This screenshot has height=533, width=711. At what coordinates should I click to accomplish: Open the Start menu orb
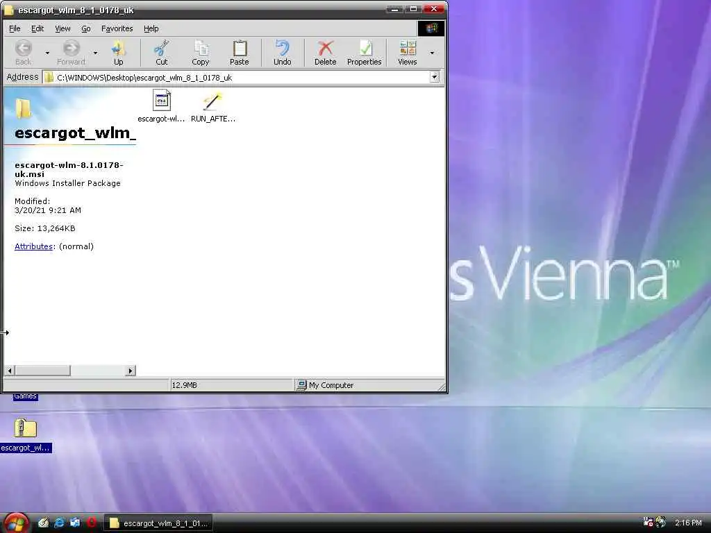coord(16,523)
